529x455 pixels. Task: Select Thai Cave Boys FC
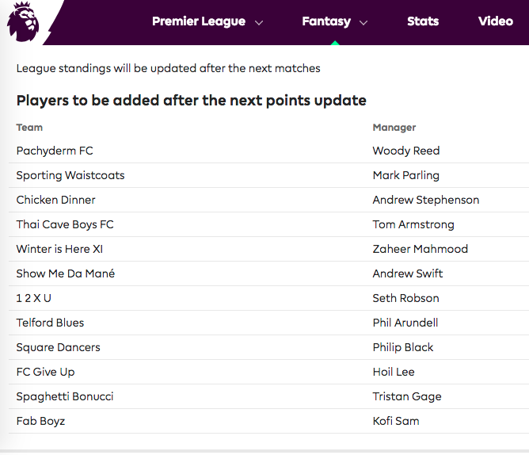(x=65, y=224)
